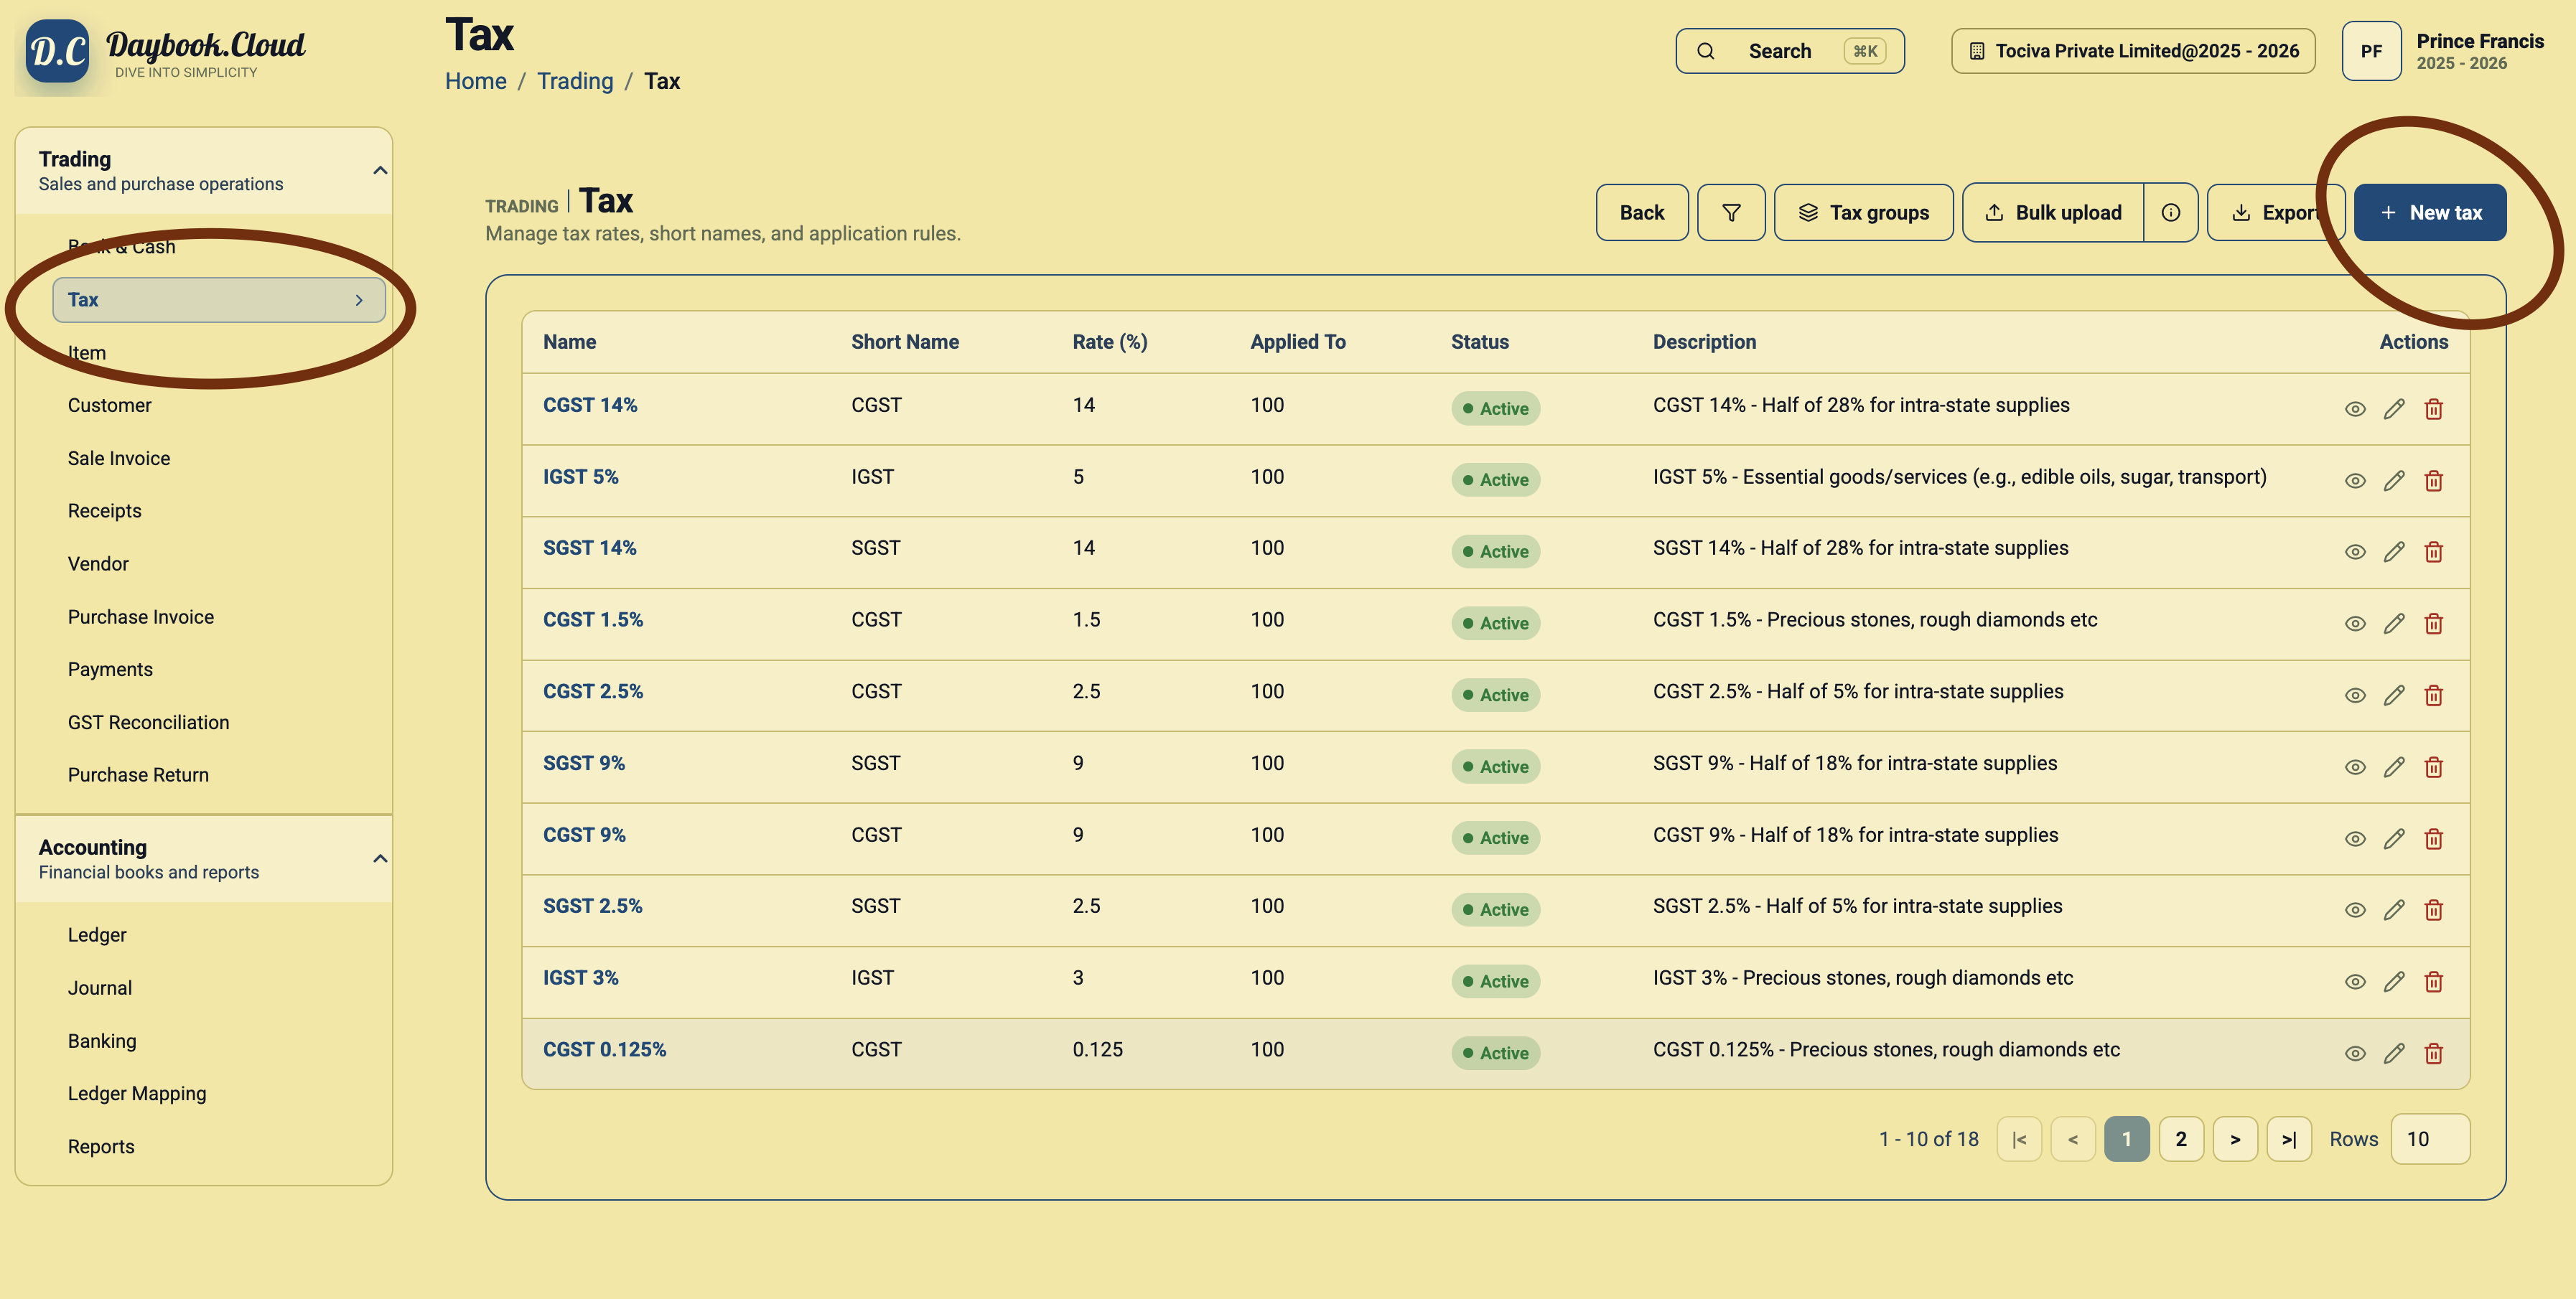View the SGST 14% tax details
2576x1299 pixels.
(2355, 552)
